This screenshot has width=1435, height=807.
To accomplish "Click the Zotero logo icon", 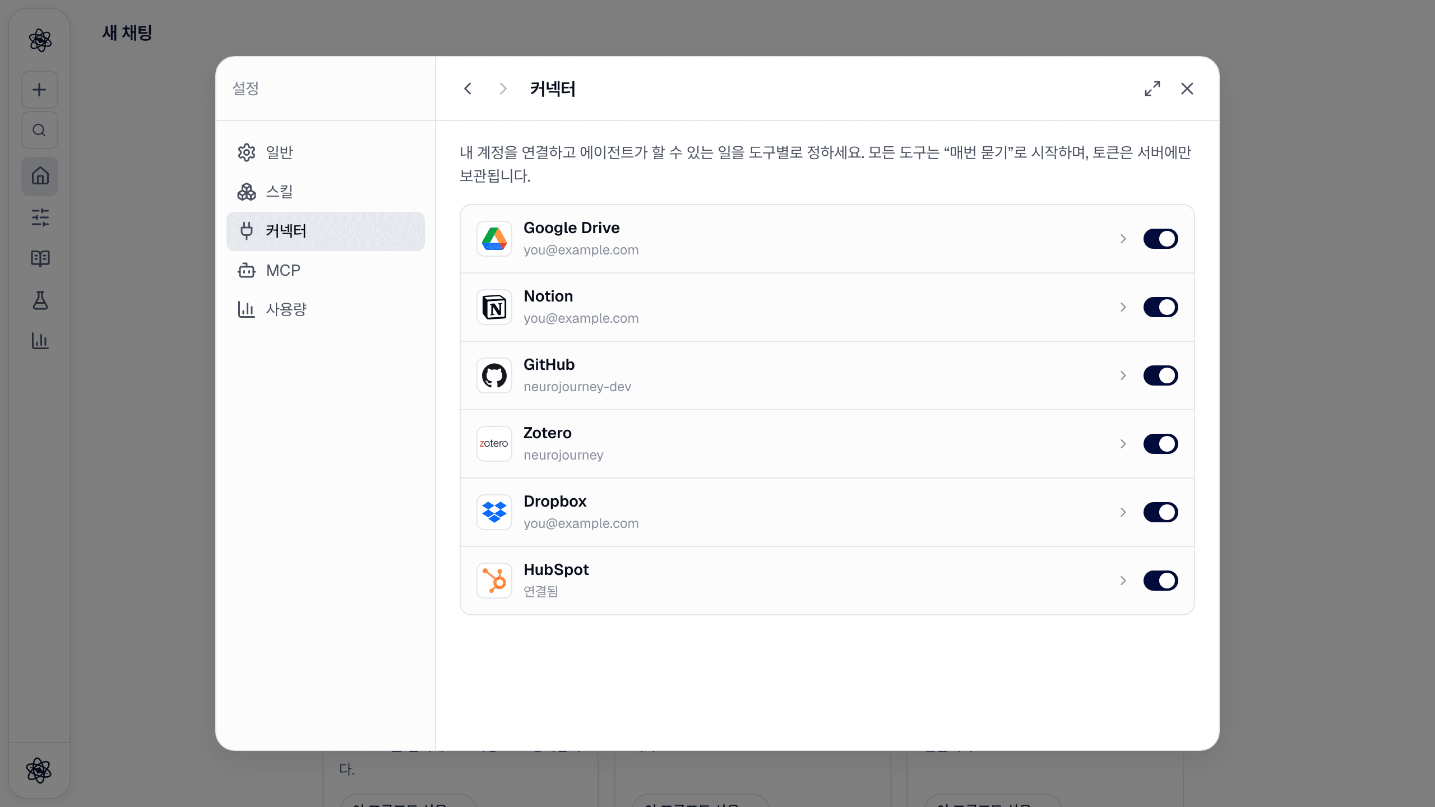I will point(494,444).
